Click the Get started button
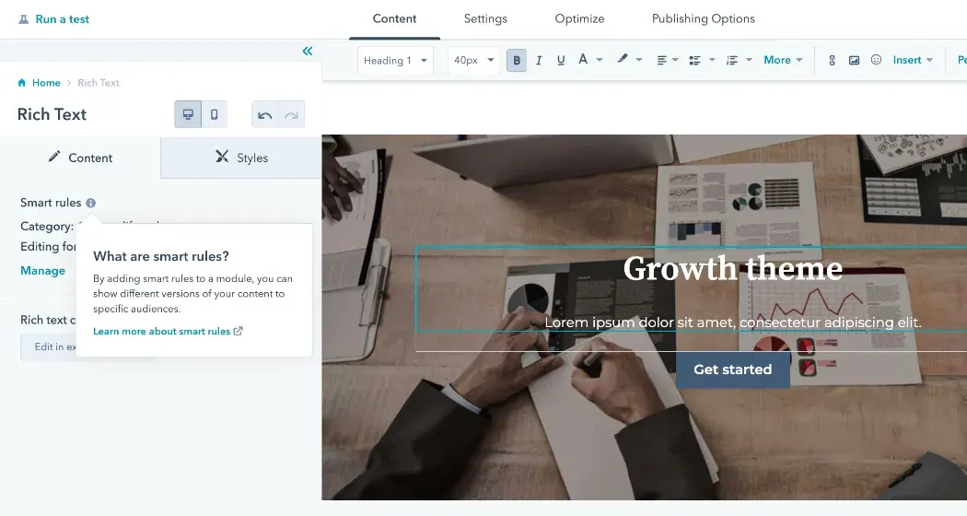Image resolution: width=967 pixels, height=516 pixels. (x=732, y=369)
